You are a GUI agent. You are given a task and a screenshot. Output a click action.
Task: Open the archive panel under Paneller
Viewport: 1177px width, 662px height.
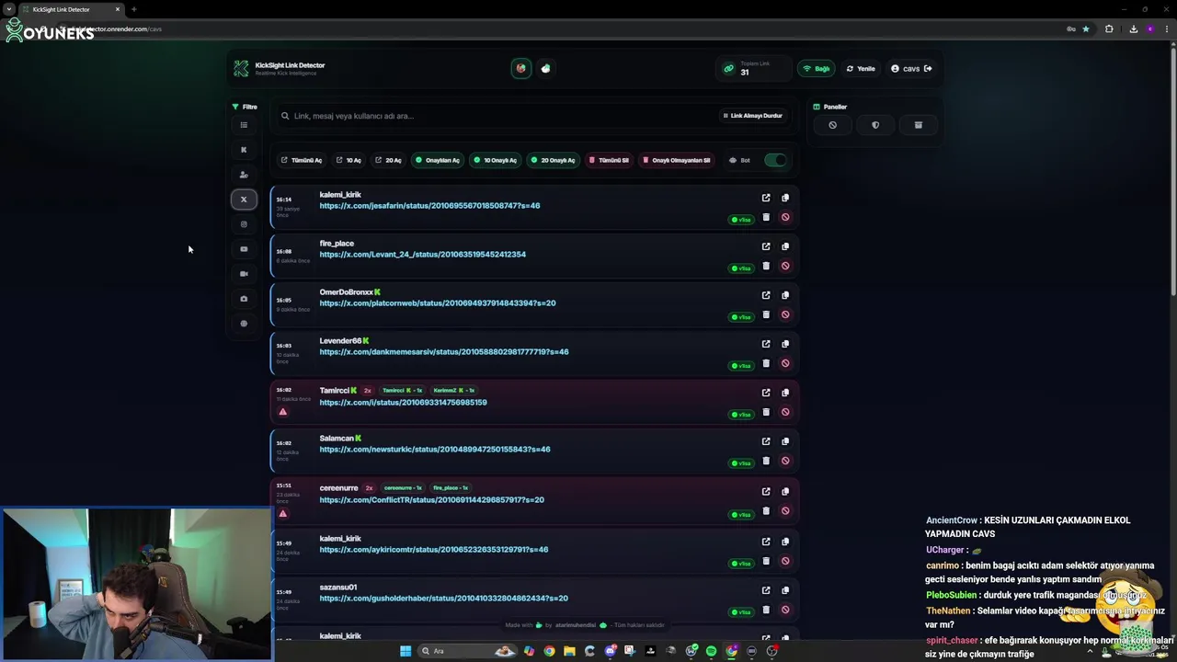(x=918, y=125)
